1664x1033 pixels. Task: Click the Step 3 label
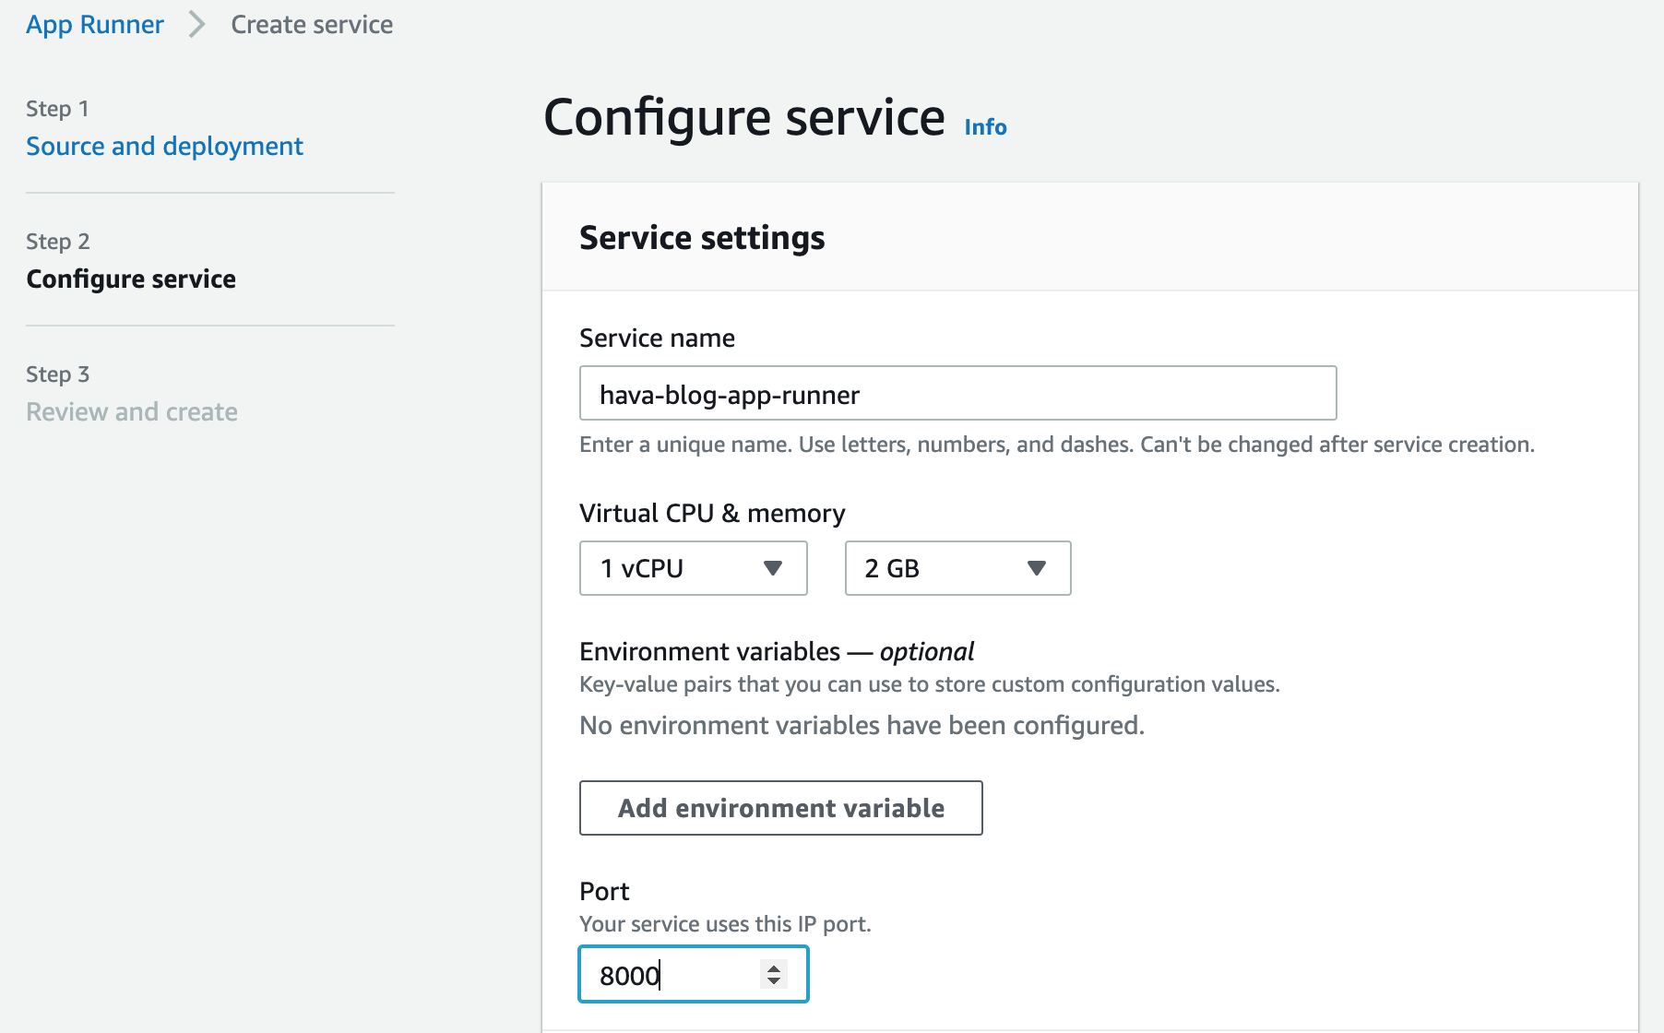pyautogui.click(x=57, y=374)
